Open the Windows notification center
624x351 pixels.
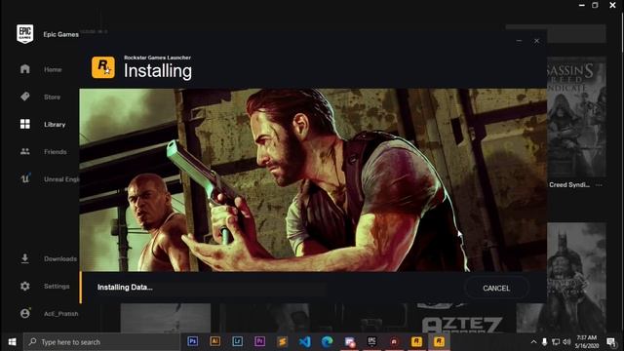(x=611, y=342)
